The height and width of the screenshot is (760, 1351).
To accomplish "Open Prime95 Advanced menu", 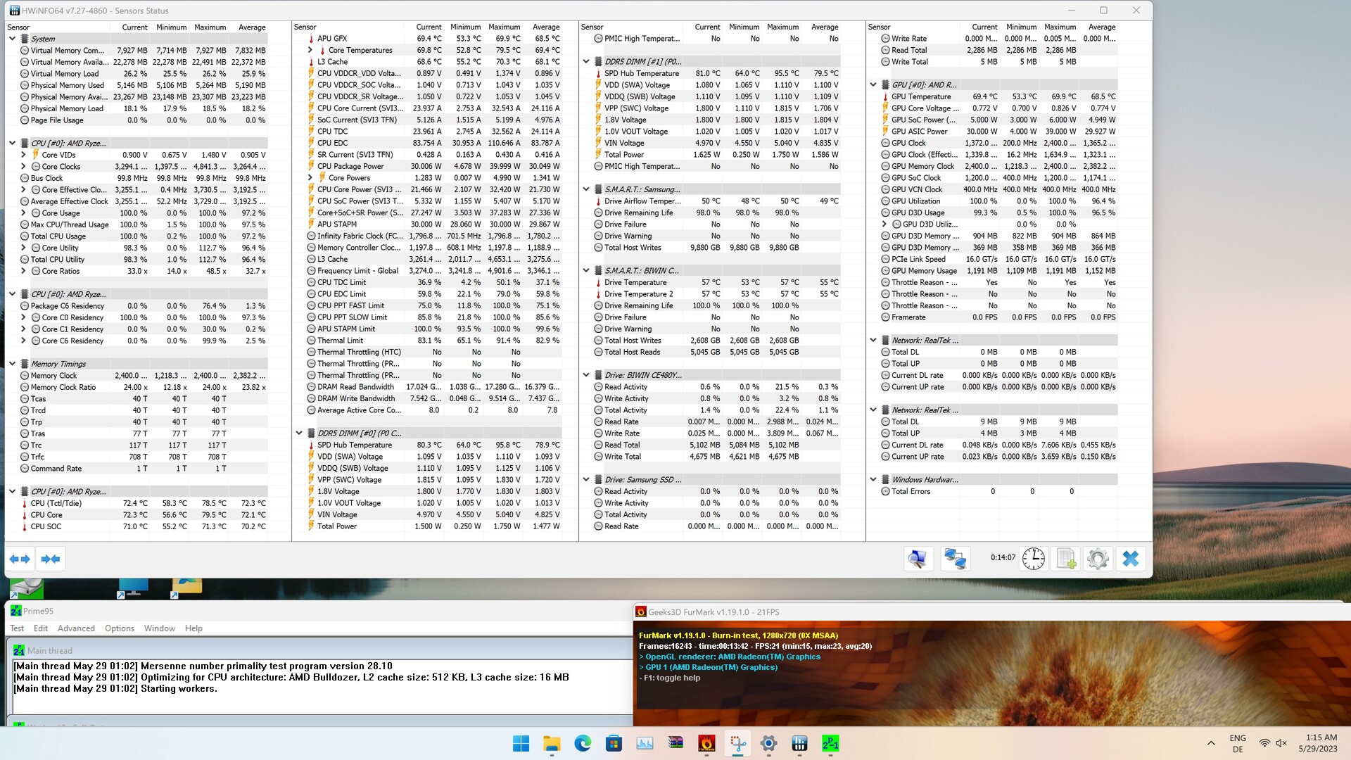I will point(76,628).
